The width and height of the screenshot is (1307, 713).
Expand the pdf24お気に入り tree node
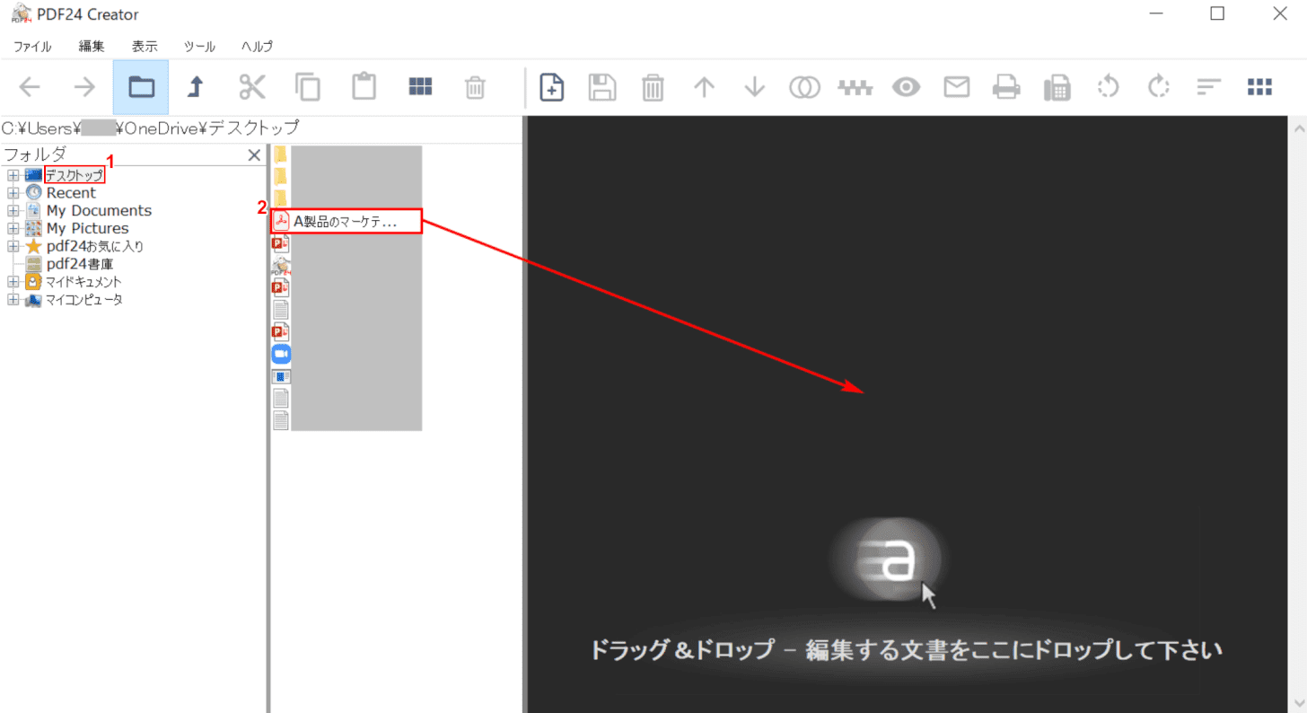(x=13, y=246)
